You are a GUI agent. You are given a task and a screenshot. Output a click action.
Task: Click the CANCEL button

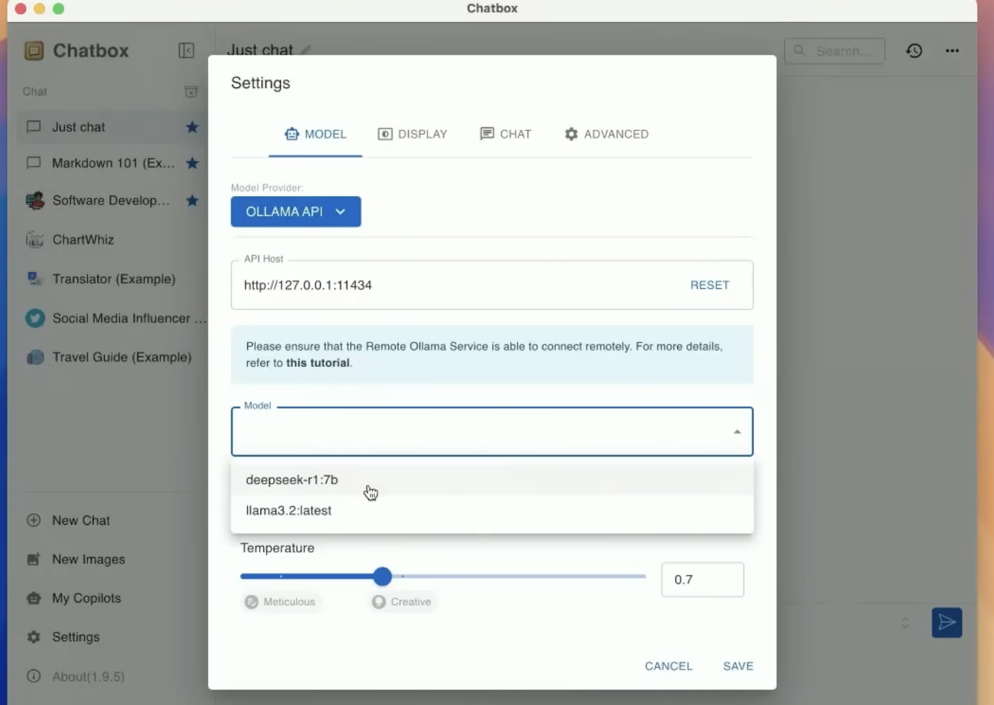click(x=669, y=666)
